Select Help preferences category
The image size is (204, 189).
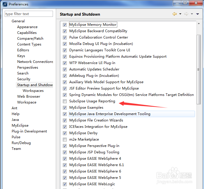click(x=15, y=114)
